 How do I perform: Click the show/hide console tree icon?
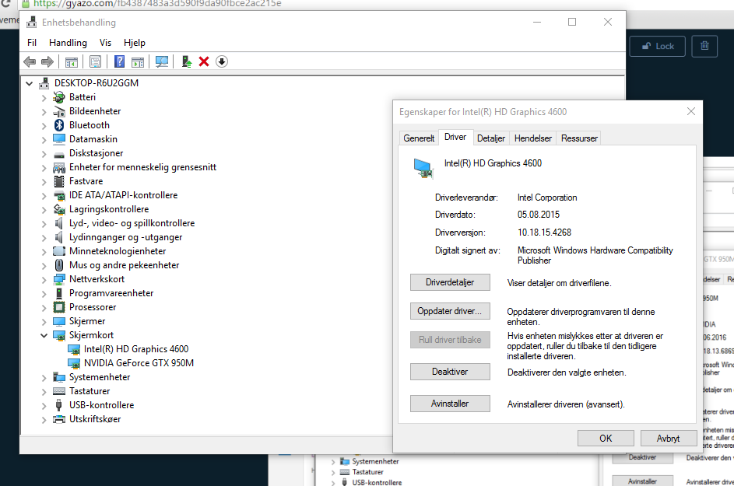click(x=72, y=61)
